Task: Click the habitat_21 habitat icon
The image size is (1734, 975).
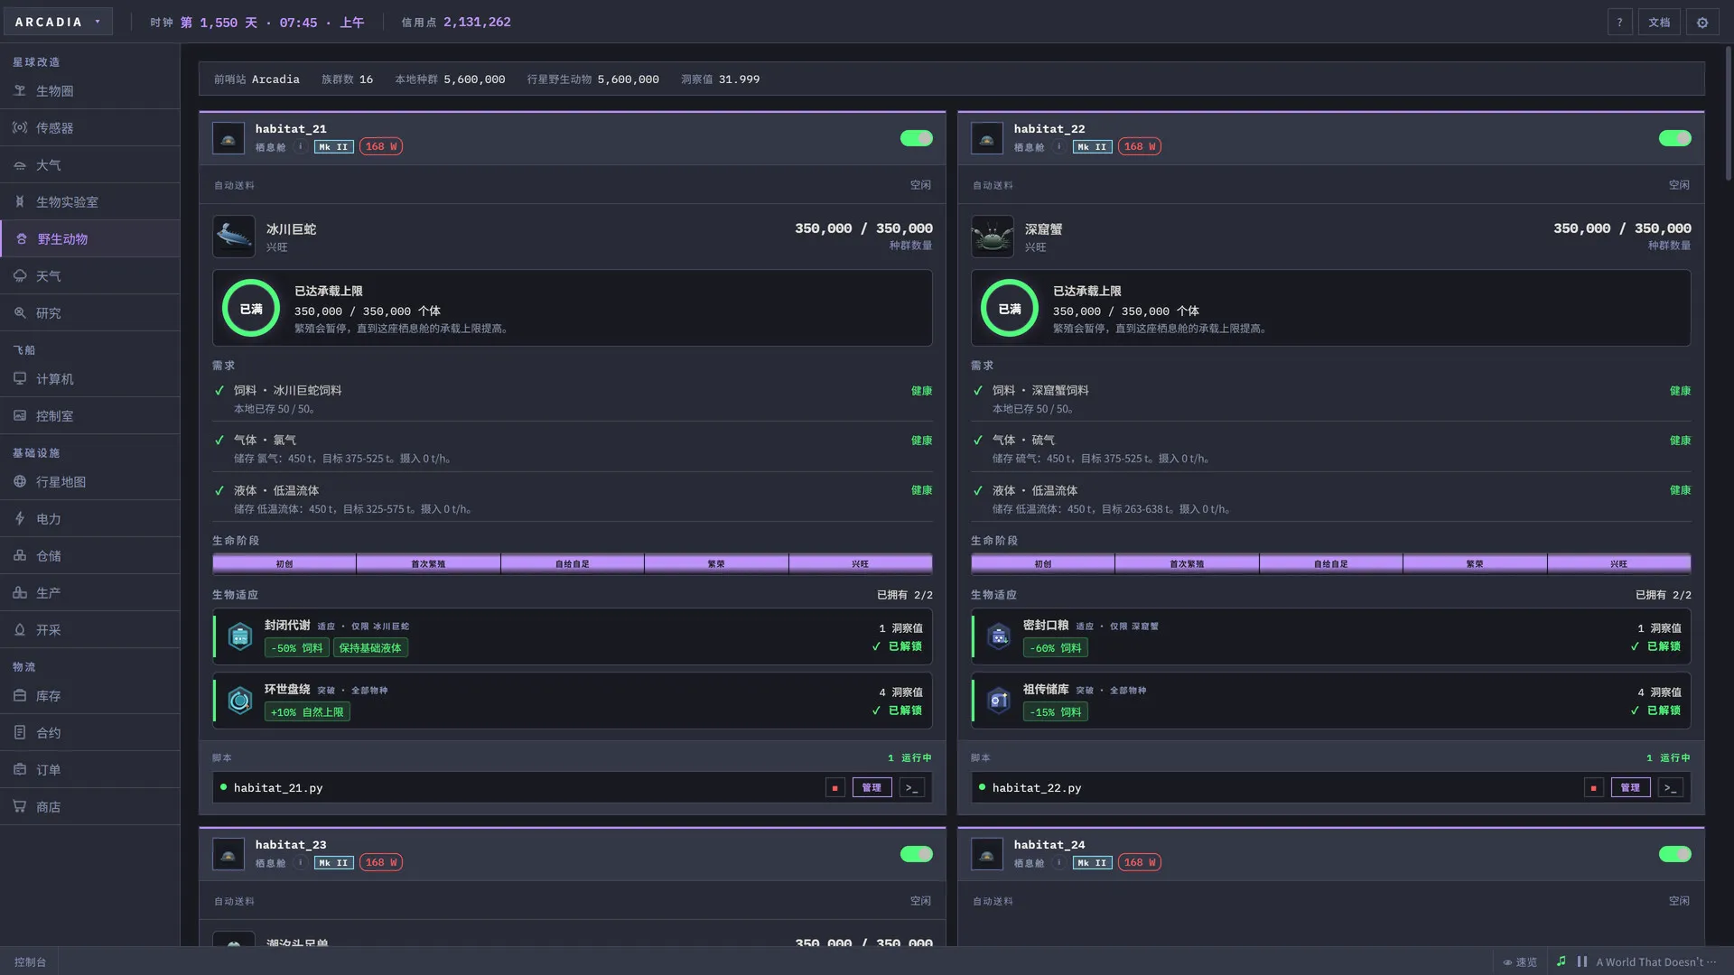Action: 228,138
